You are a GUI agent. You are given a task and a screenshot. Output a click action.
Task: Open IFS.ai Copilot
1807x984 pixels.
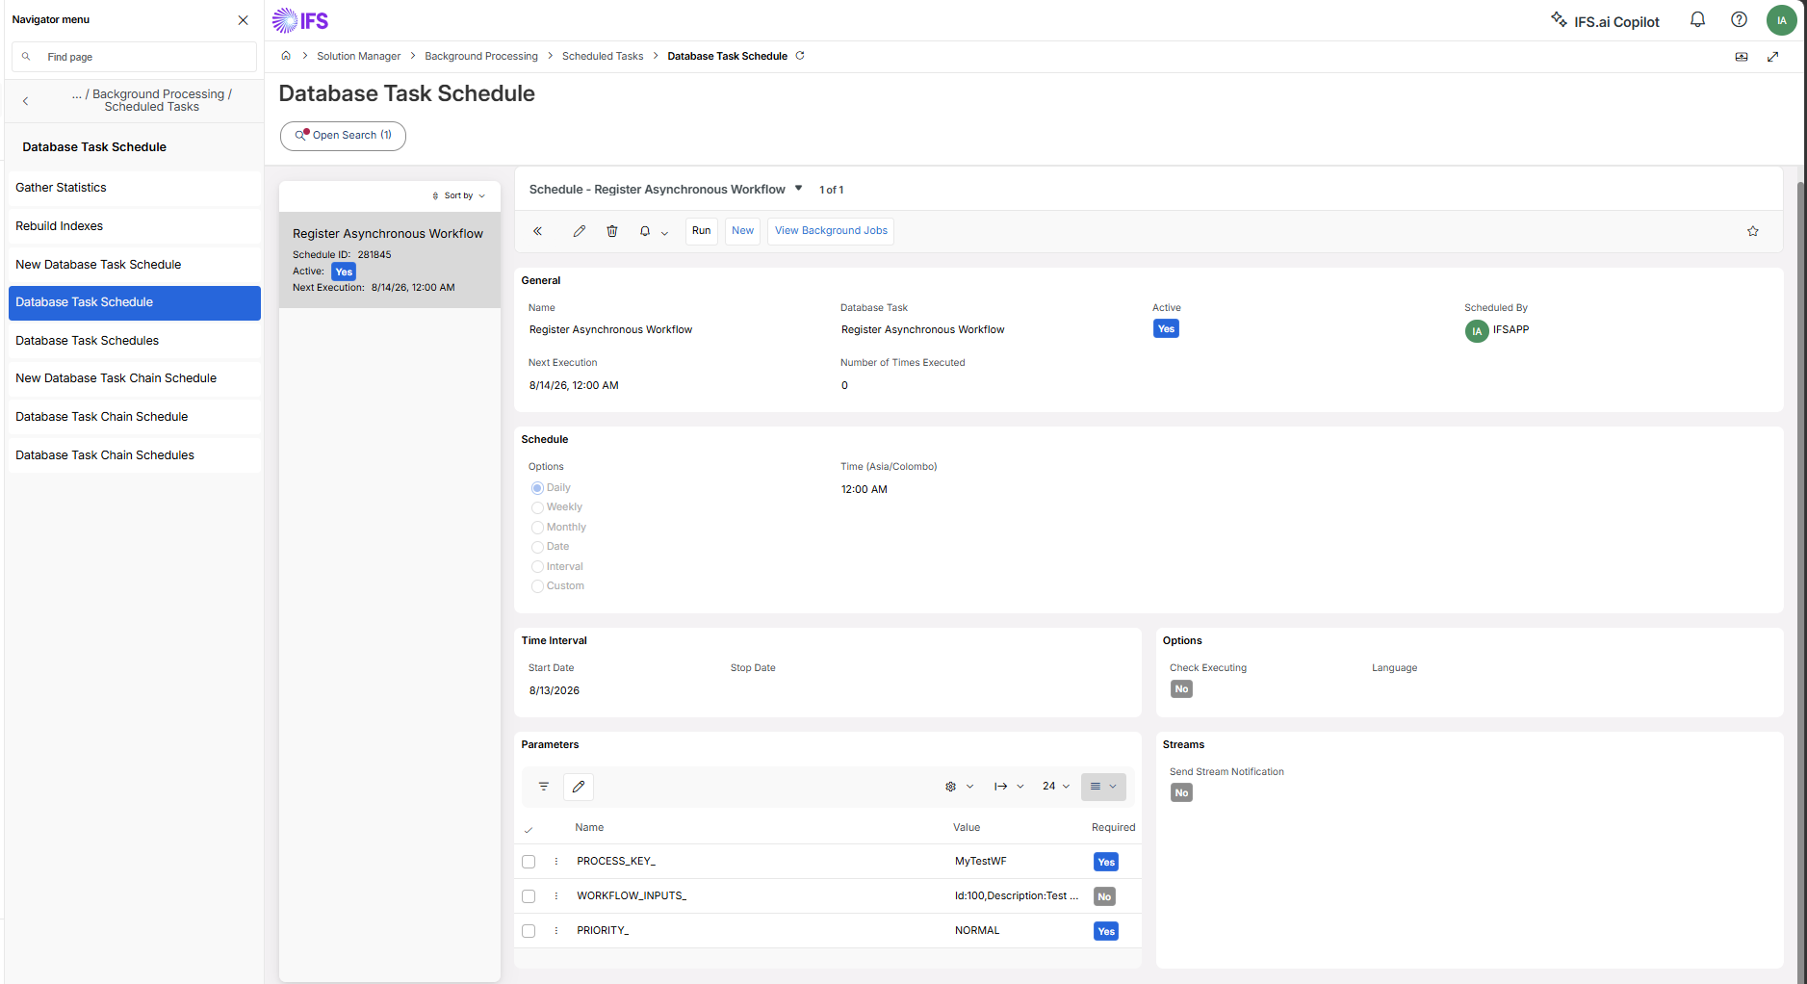click(x=1605, y=21)
